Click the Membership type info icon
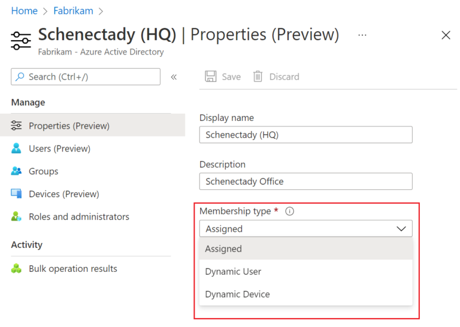This screenshot has width=460, height=327. coord(289,211)
